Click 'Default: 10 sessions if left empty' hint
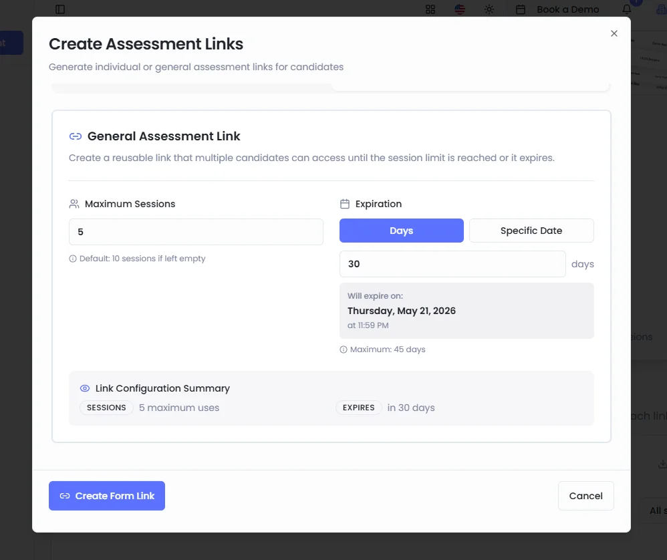 coord(142,259)
